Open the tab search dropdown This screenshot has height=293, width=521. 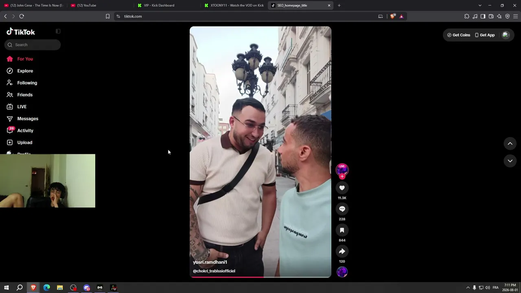[x=480, y=5]
